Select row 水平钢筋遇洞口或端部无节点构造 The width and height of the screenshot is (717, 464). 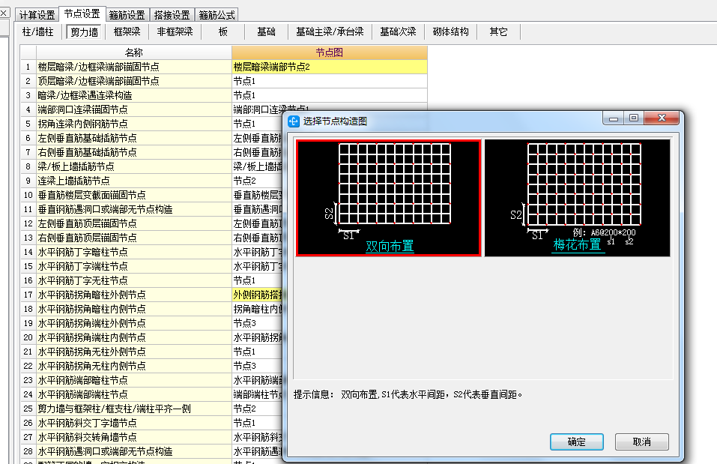pos(133,451)
